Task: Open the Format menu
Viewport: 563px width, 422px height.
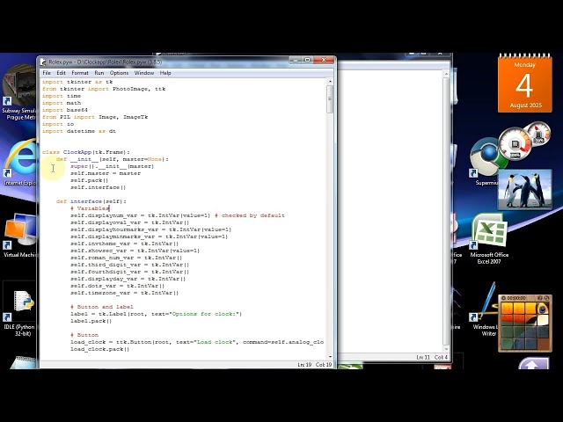Action: click(80, 73)
